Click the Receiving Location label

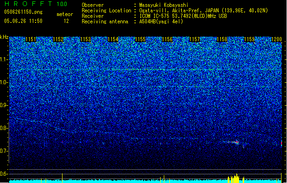click(x=106, y=11)
